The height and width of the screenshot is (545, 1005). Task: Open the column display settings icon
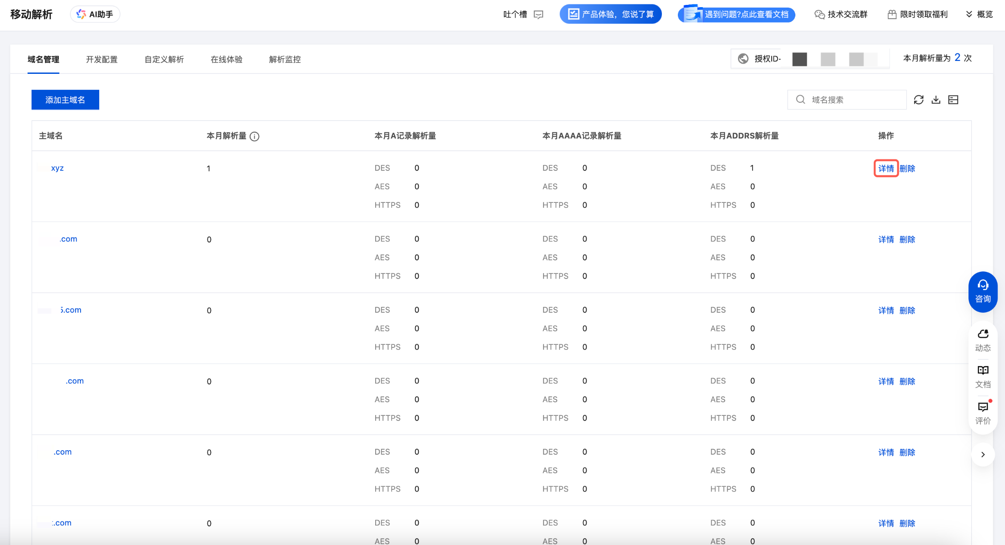click(953, 100)
